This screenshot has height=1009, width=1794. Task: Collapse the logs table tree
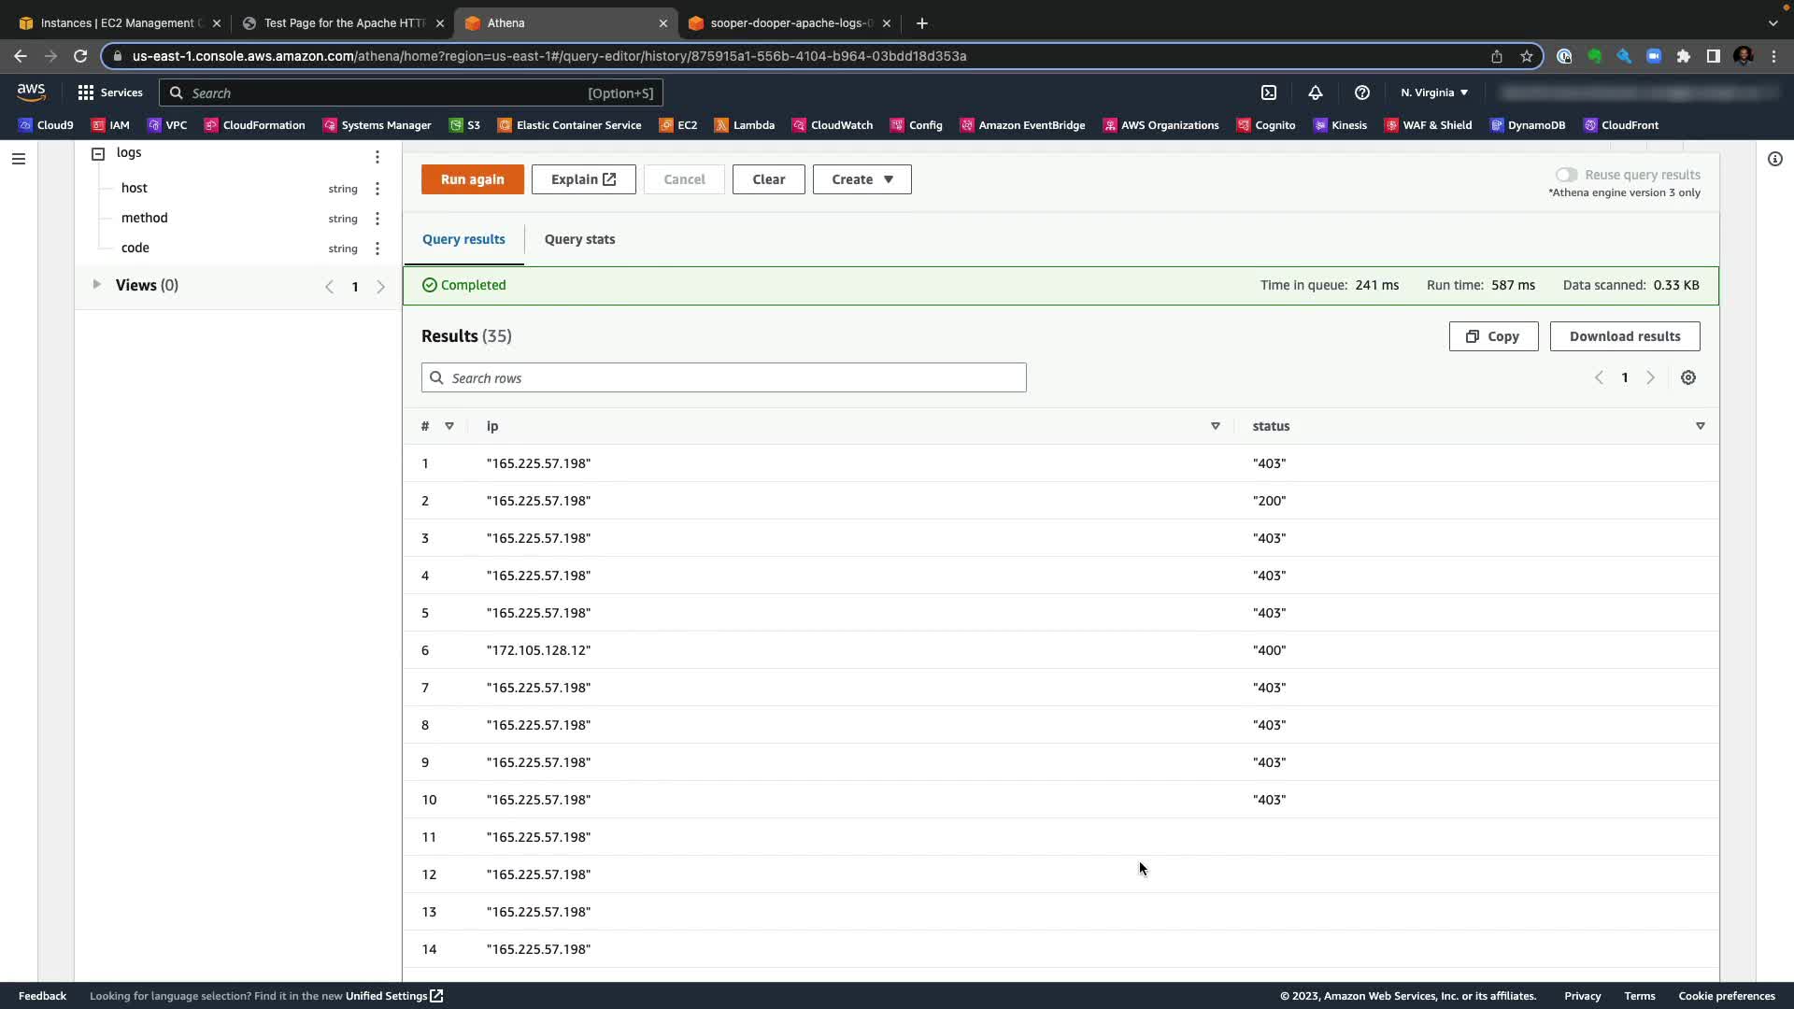pyautogui.click(x=98, y=153)
